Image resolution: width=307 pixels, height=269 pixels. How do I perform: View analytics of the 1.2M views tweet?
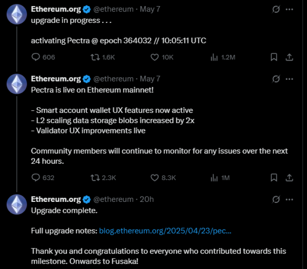coord(214,57)
